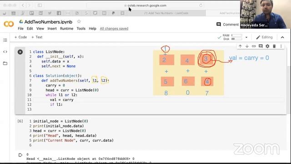Open the Files folder panel

pyautogui.click(x=5, y=63)
